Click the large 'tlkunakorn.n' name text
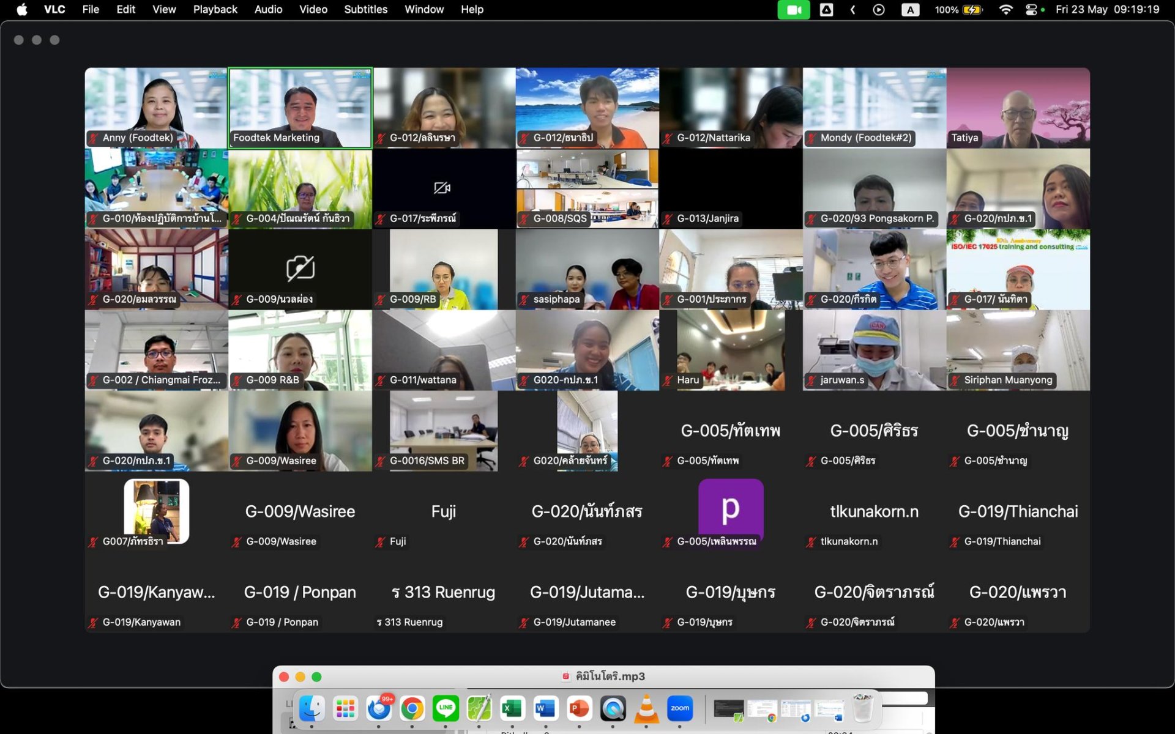This screenshot has height=734, width=1175. (x=874, y=511)
